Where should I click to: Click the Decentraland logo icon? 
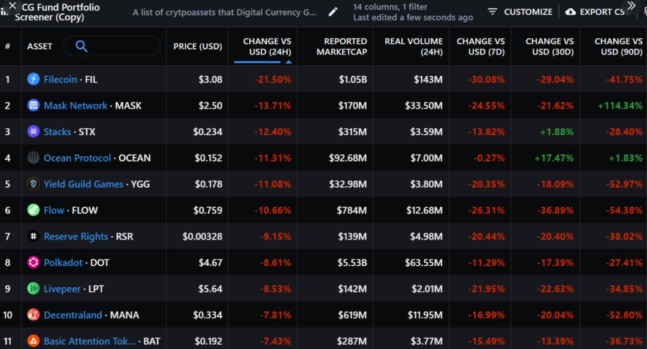point(34,315)
